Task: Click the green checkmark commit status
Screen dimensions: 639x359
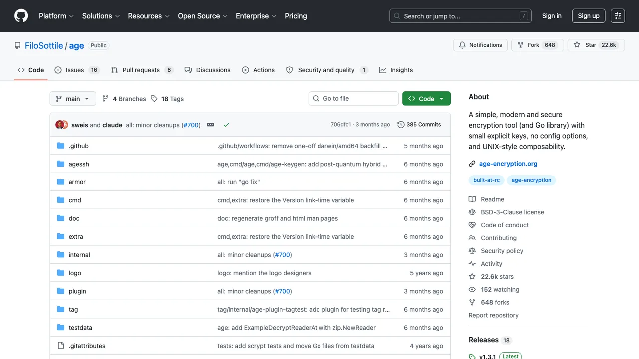Action: click(226, 125)
